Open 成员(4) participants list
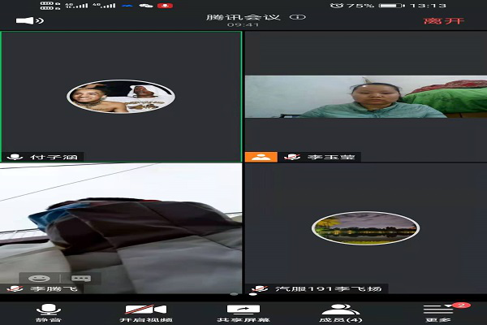Viewport: 487px width, 325px height. pyautogui.click(x=341, y=313)
